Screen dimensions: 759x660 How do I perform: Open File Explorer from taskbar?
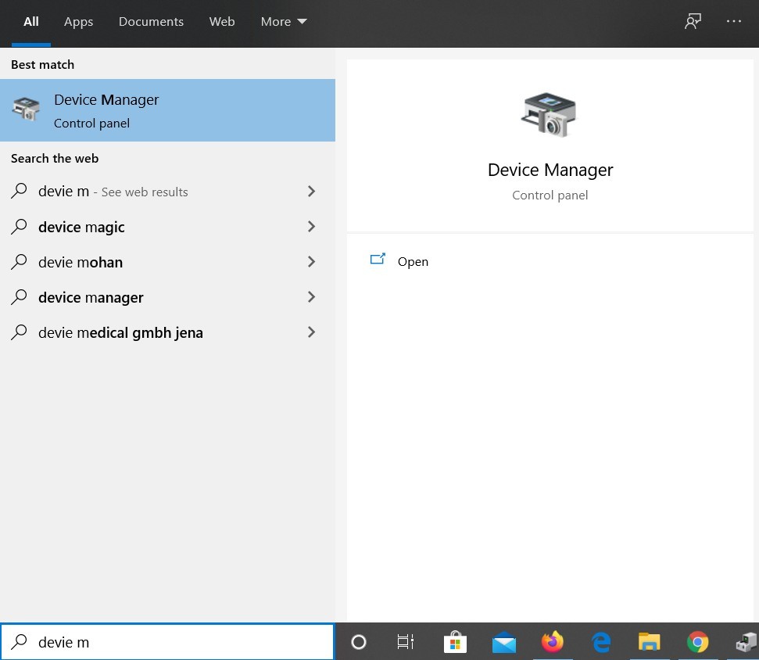coord(649,642)
